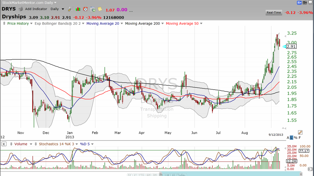The height and width of the screenshot is (176, 314).
Task: Click the 12168000 volume figure in header
Action: 113,18
